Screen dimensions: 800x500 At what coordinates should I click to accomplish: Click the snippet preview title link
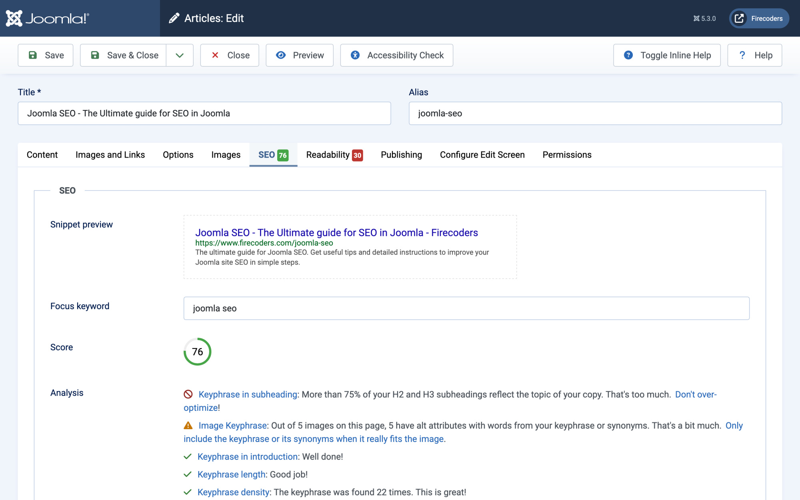coord(336,232)
